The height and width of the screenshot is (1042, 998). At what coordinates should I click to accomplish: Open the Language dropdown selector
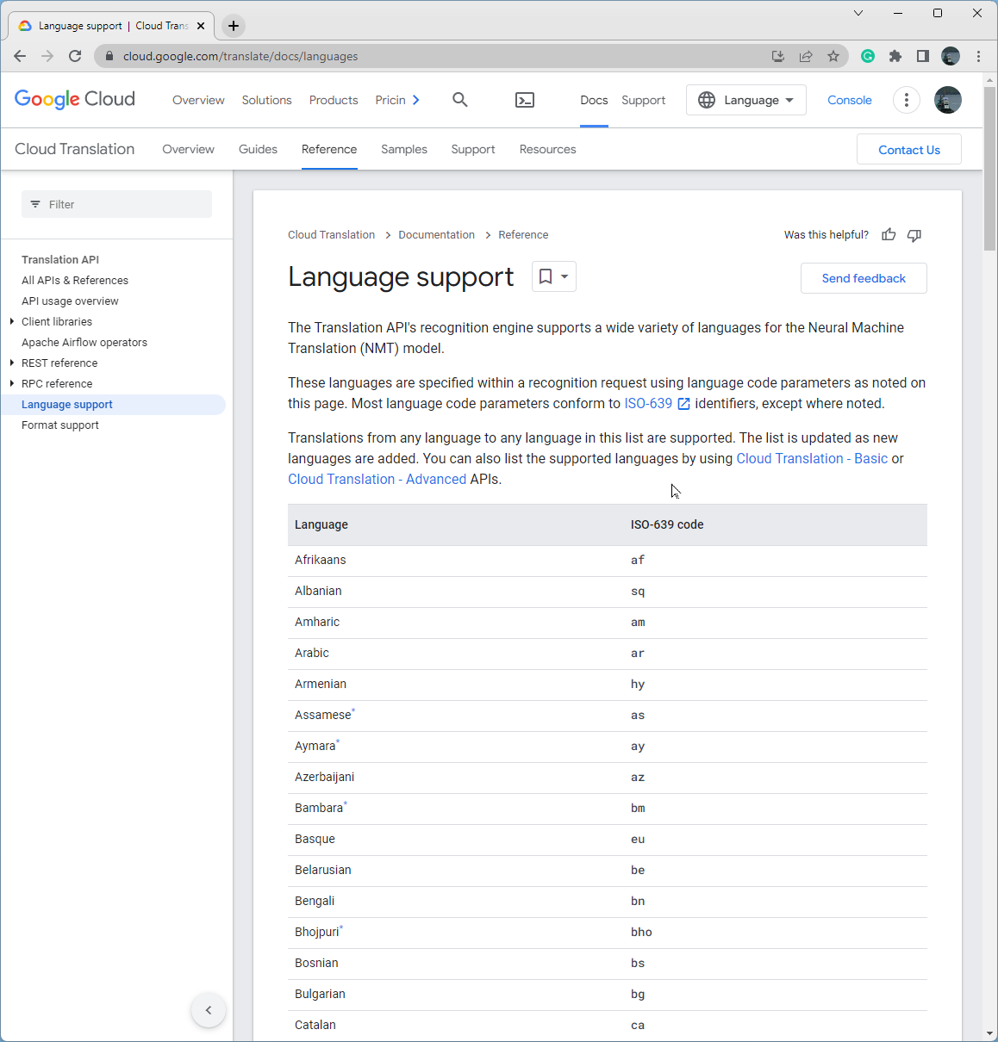tap(745, 100)
